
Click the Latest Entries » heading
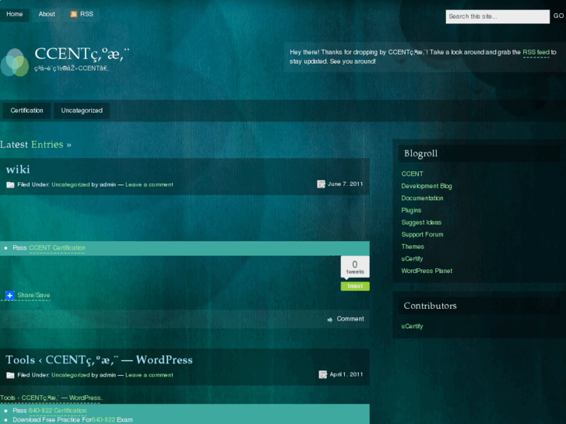(x=36, y=145)
